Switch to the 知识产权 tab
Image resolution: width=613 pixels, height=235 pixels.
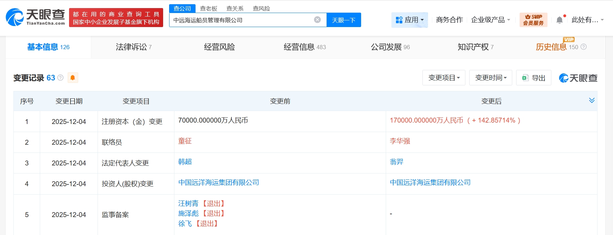click(475, 47)
